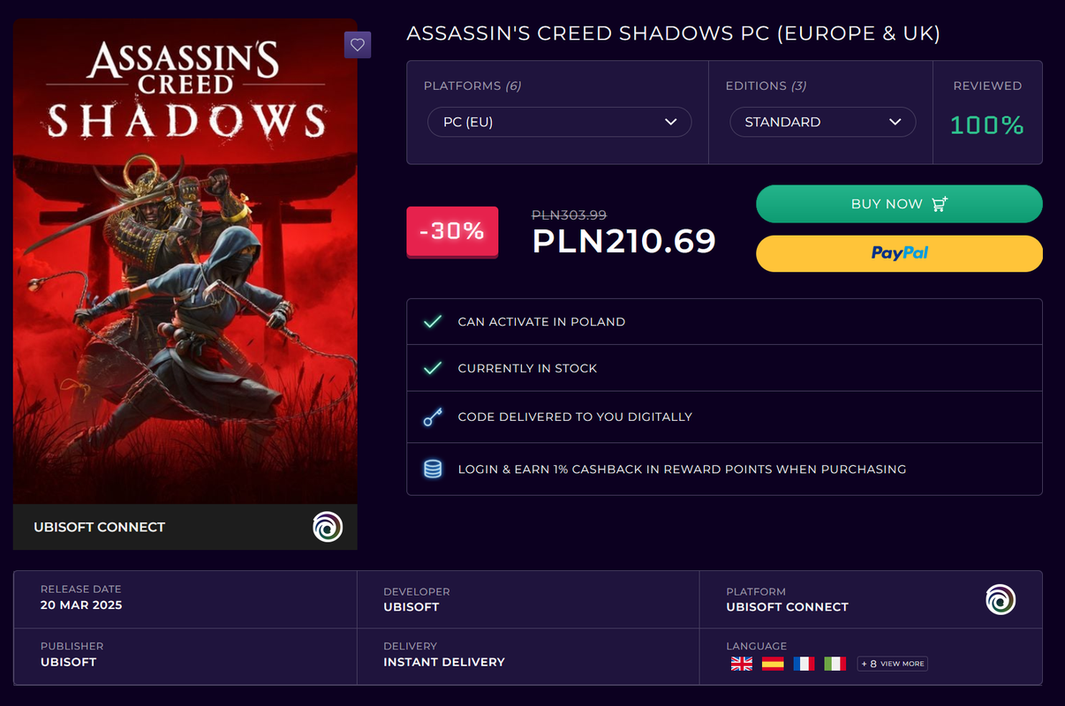Click the checkmark beside Currently in Stock
The image size is (1065, 706).
point(433,368)
